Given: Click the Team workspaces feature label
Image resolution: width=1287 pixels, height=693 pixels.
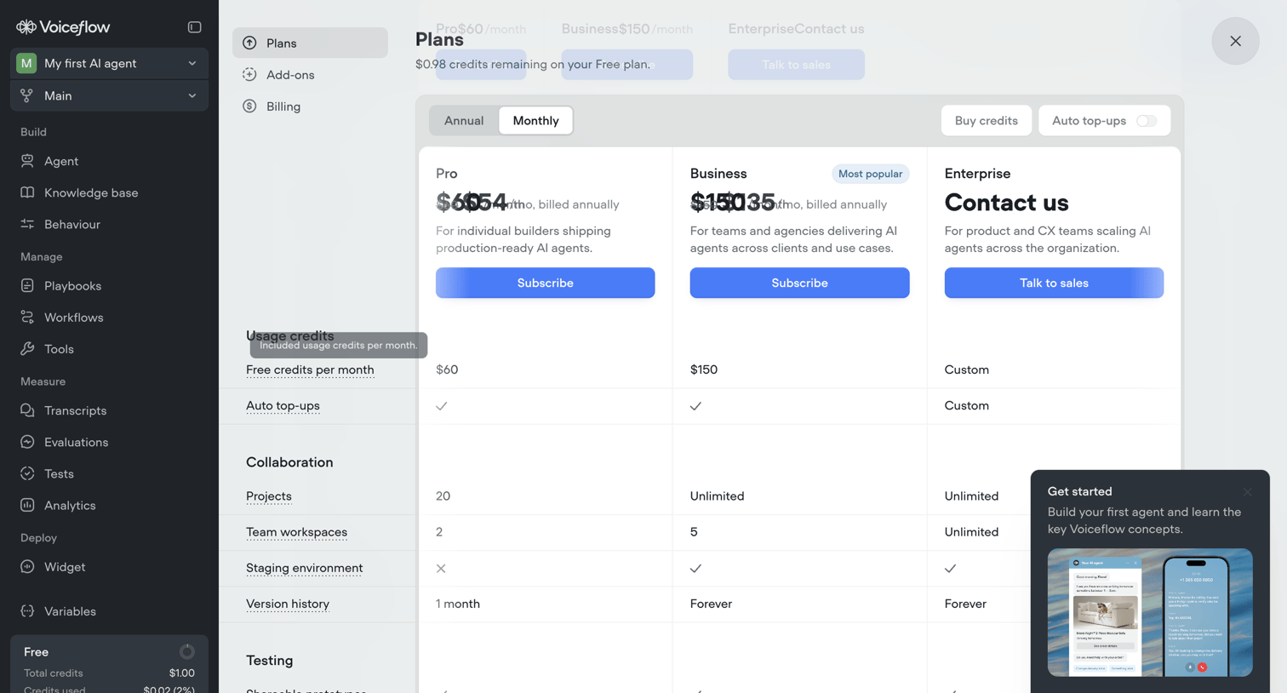Looking at the screenshot, I should point(296,532).
